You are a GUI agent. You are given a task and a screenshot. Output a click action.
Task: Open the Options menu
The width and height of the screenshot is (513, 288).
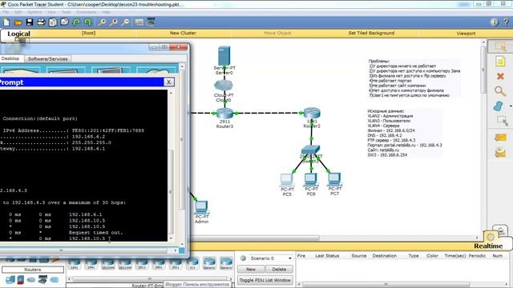tap(34, 12)
